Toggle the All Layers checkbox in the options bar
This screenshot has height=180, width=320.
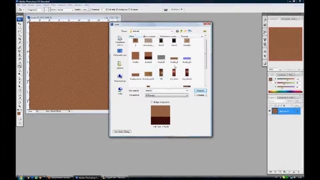pos(129,9)
